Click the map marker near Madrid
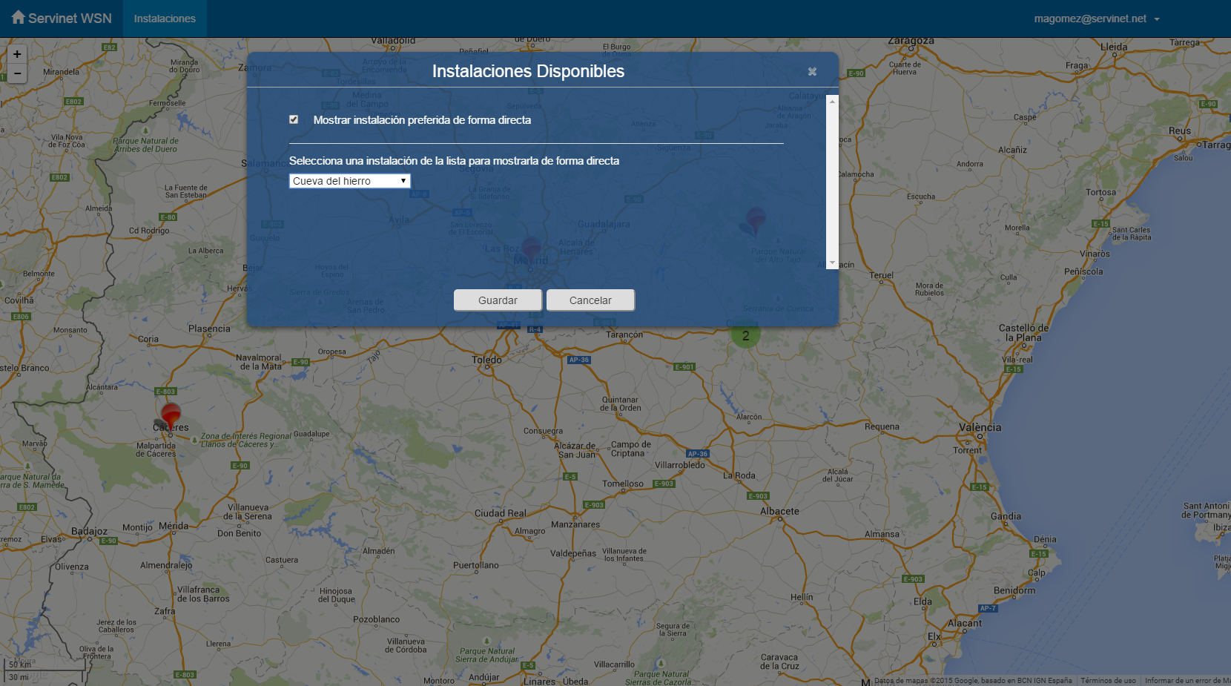 coord(532,251)
